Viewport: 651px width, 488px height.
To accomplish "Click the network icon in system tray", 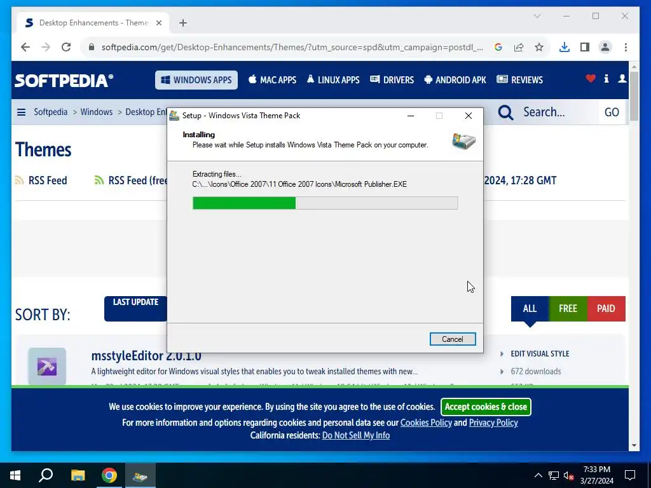I will (x=554, y=475).
